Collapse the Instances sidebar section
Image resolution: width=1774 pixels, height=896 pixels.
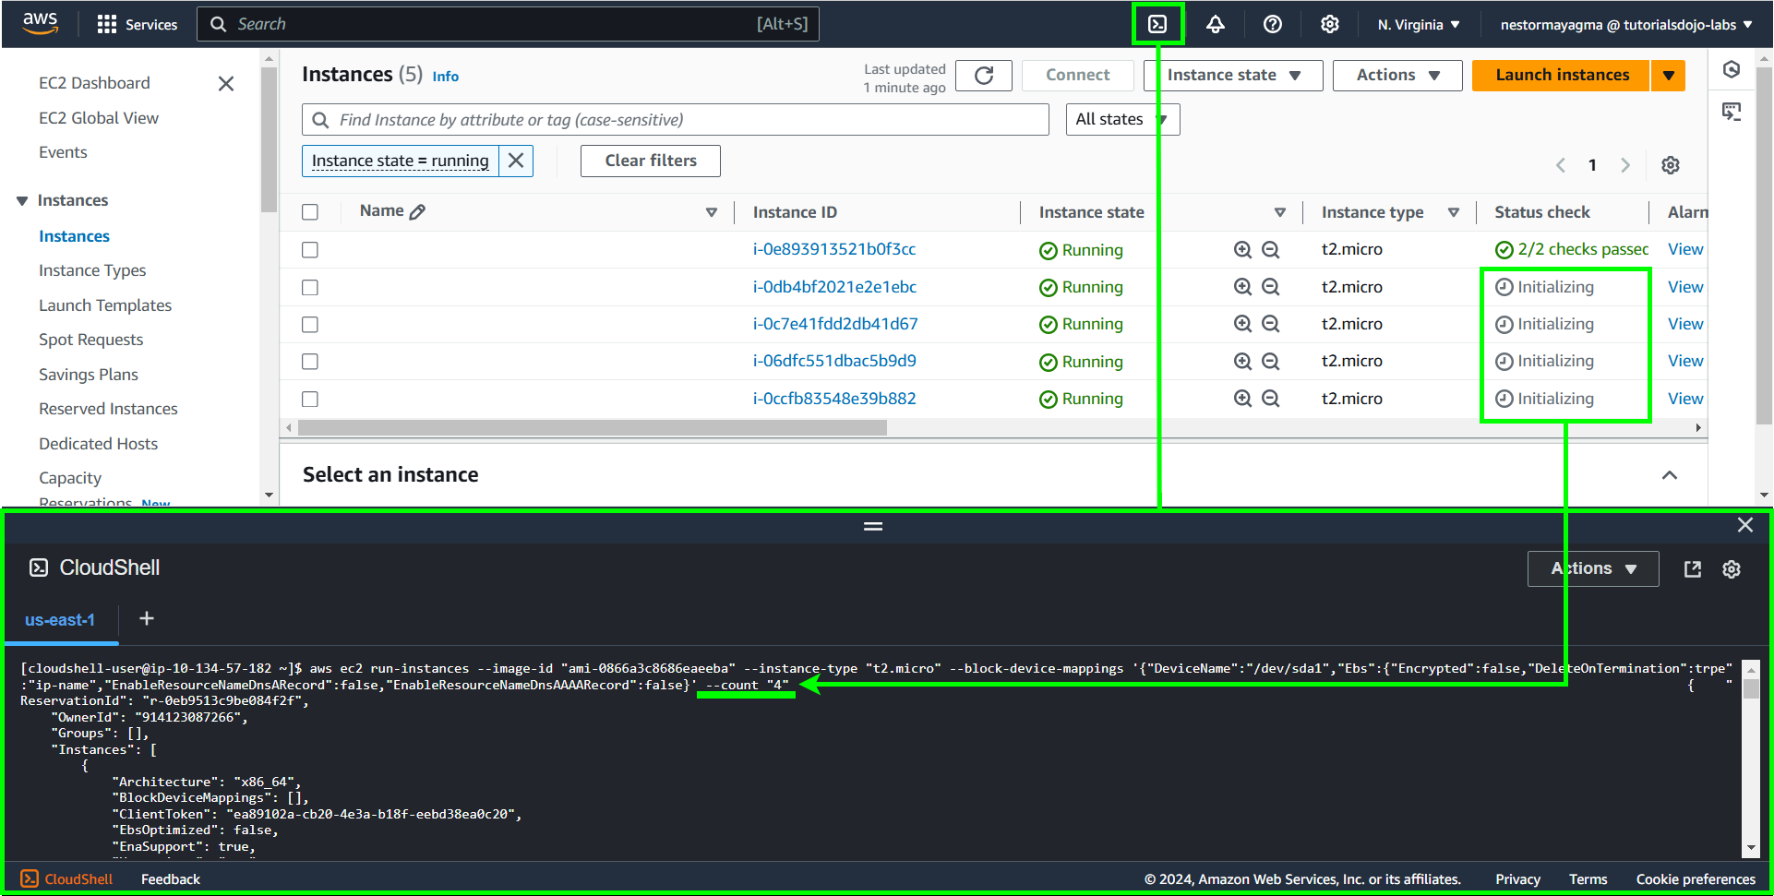(22, 201)
